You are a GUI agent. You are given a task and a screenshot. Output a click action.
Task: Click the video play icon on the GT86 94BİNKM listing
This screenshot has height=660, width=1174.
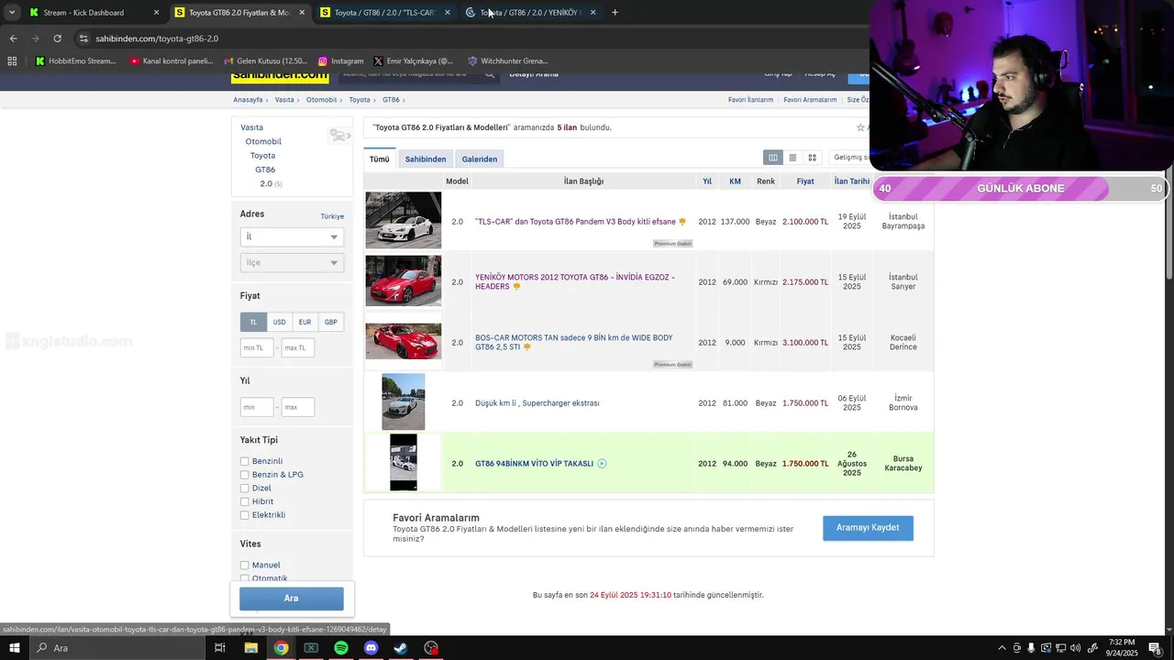[602, 464]
